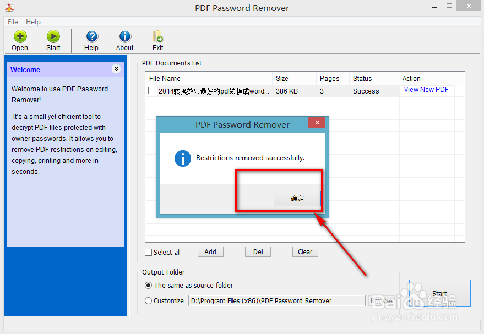Click the View New PDF link
This screenshot has width=484, height=334.
pyautogui.click(x=426, y=90)
